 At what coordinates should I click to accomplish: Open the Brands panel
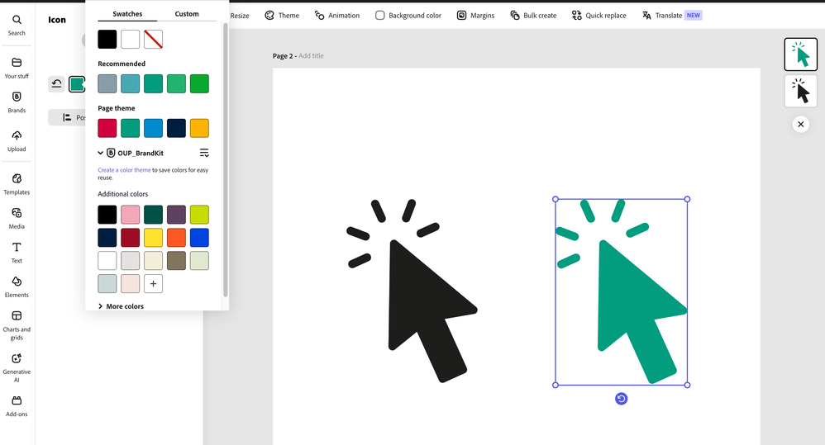point(17,102)
